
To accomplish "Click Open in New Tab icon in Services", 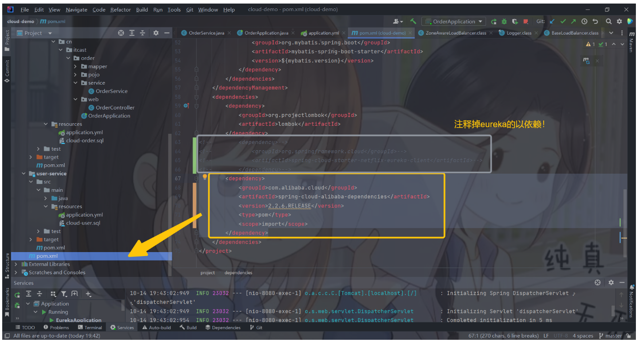I will pos(74,294).
